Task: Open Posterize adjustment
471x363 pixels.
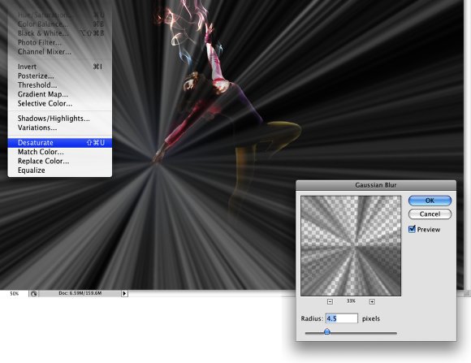Action: [60, 76]
